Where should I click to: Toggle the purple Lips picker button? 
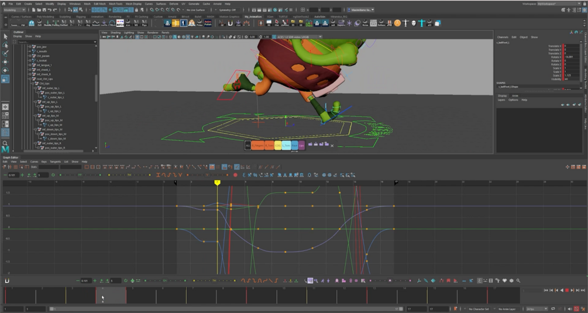[301, 146]
